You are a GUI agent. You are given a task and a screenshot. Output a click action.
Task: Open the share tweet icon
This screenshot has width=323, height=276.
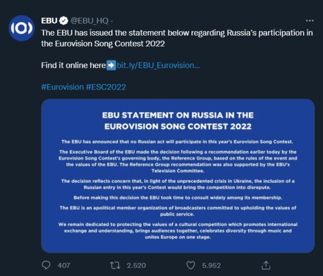(266, 265)
